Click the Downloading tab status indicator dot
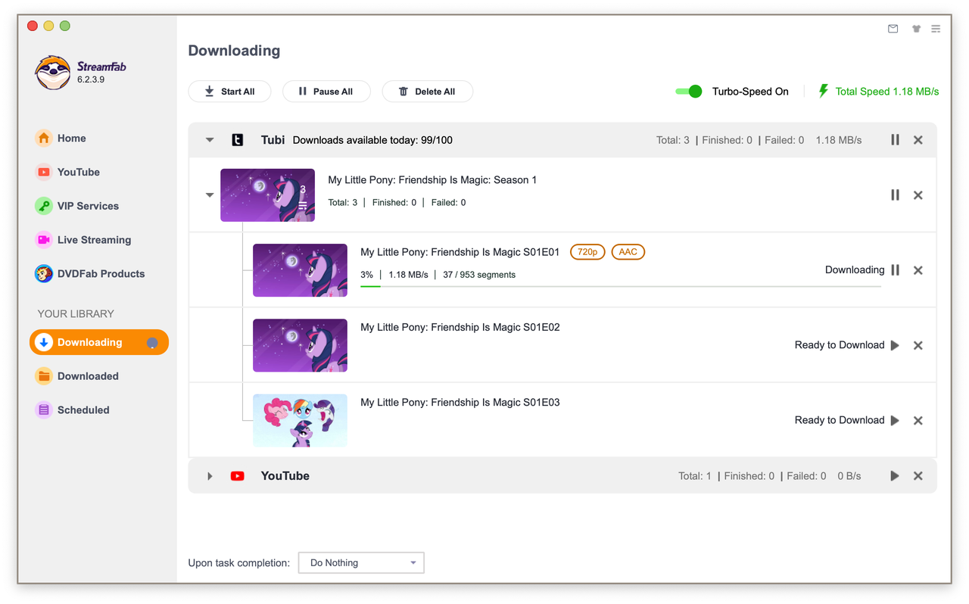The width and height of the screenshot is (969, 604). tap(152, 343)
